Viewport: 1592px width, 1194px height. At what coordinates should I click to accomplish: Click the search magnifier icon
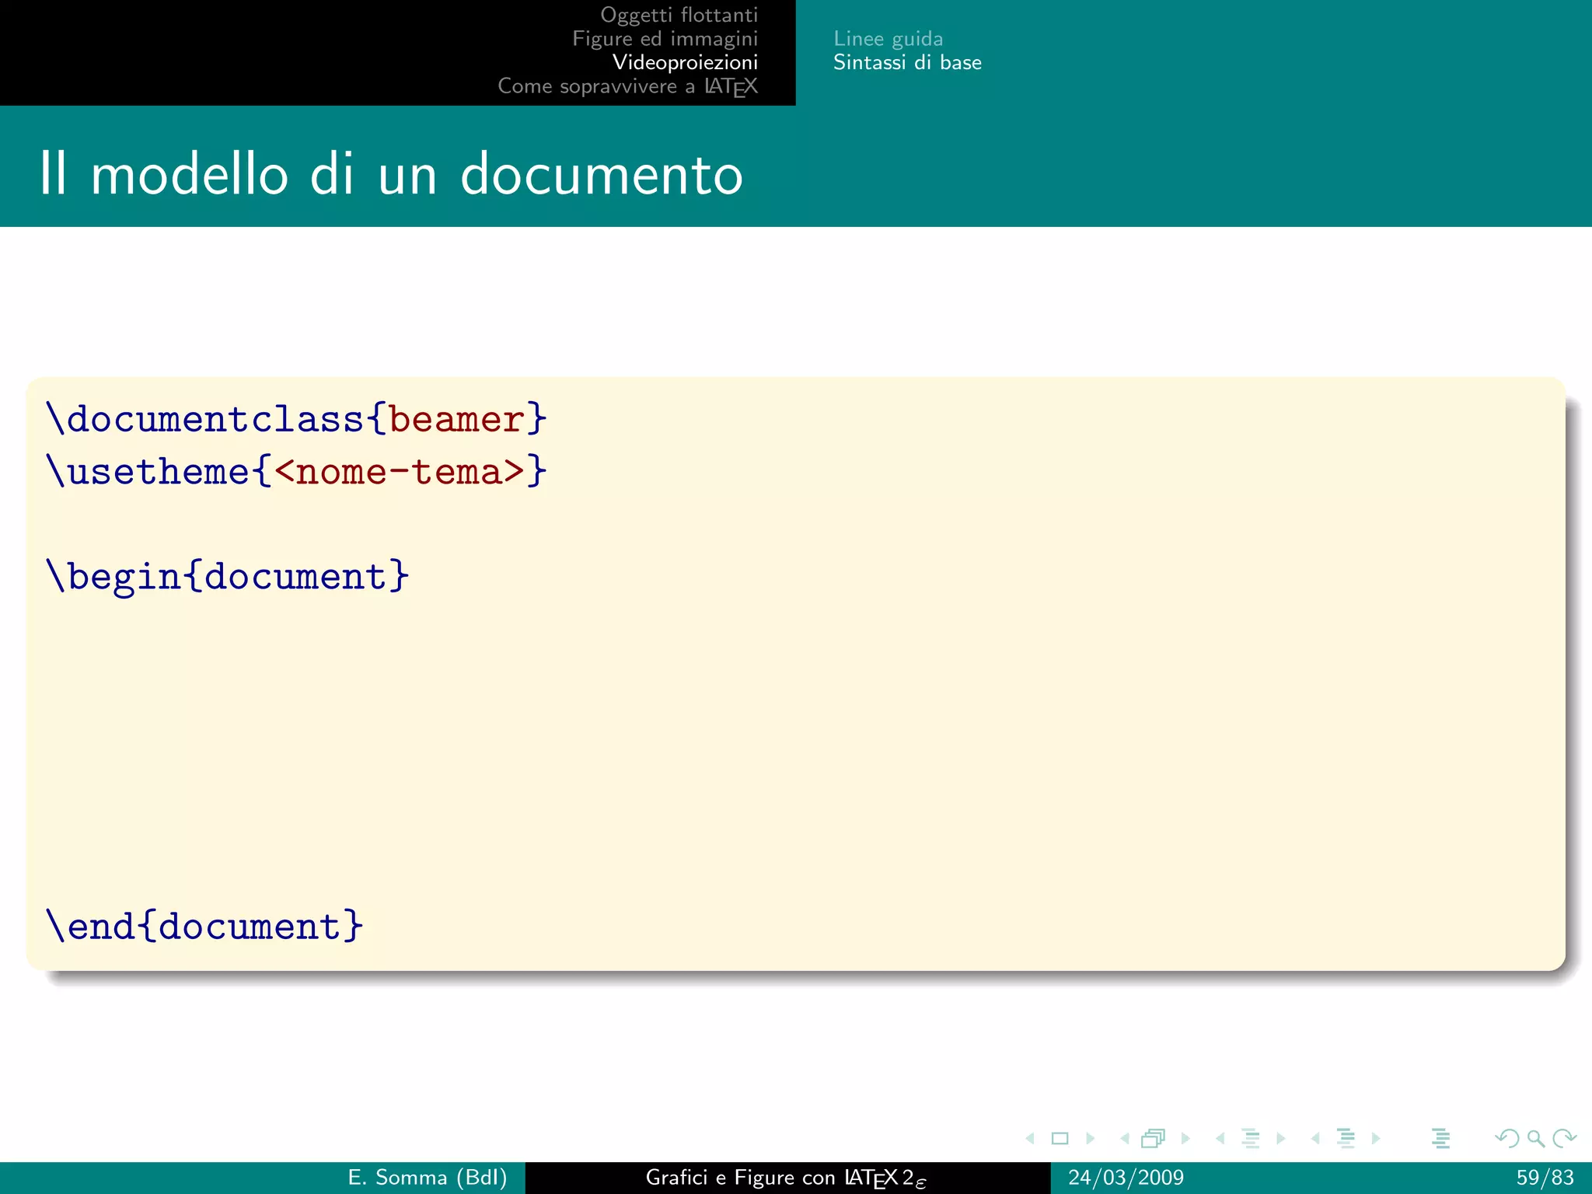pos(1535,1139)
